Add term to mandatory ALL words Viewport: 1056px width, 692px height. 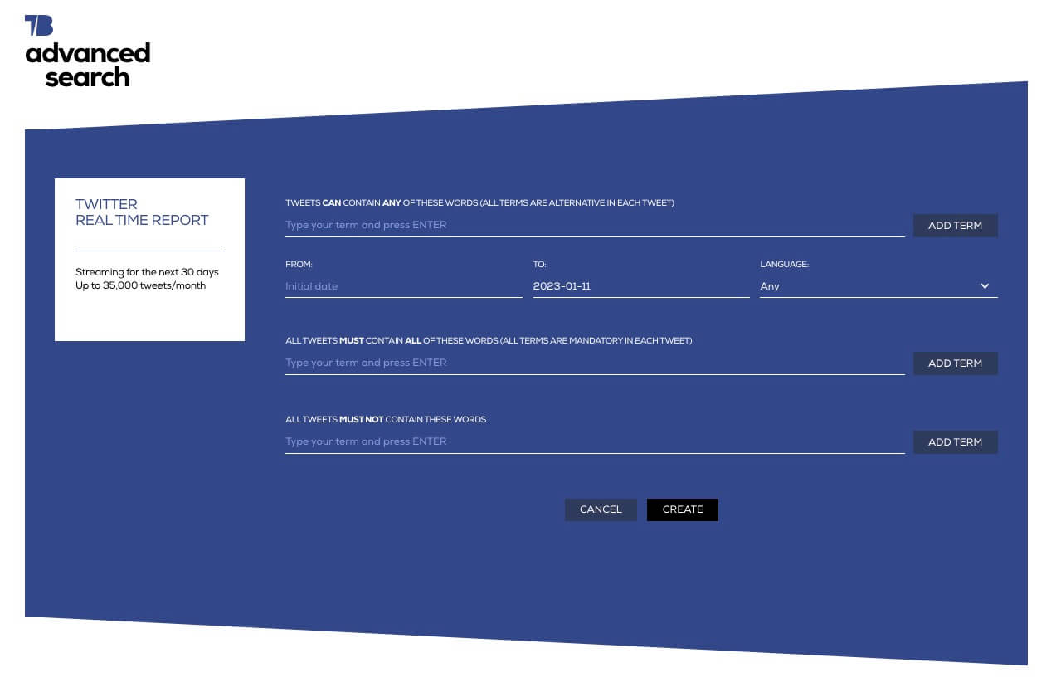point(955,363)
